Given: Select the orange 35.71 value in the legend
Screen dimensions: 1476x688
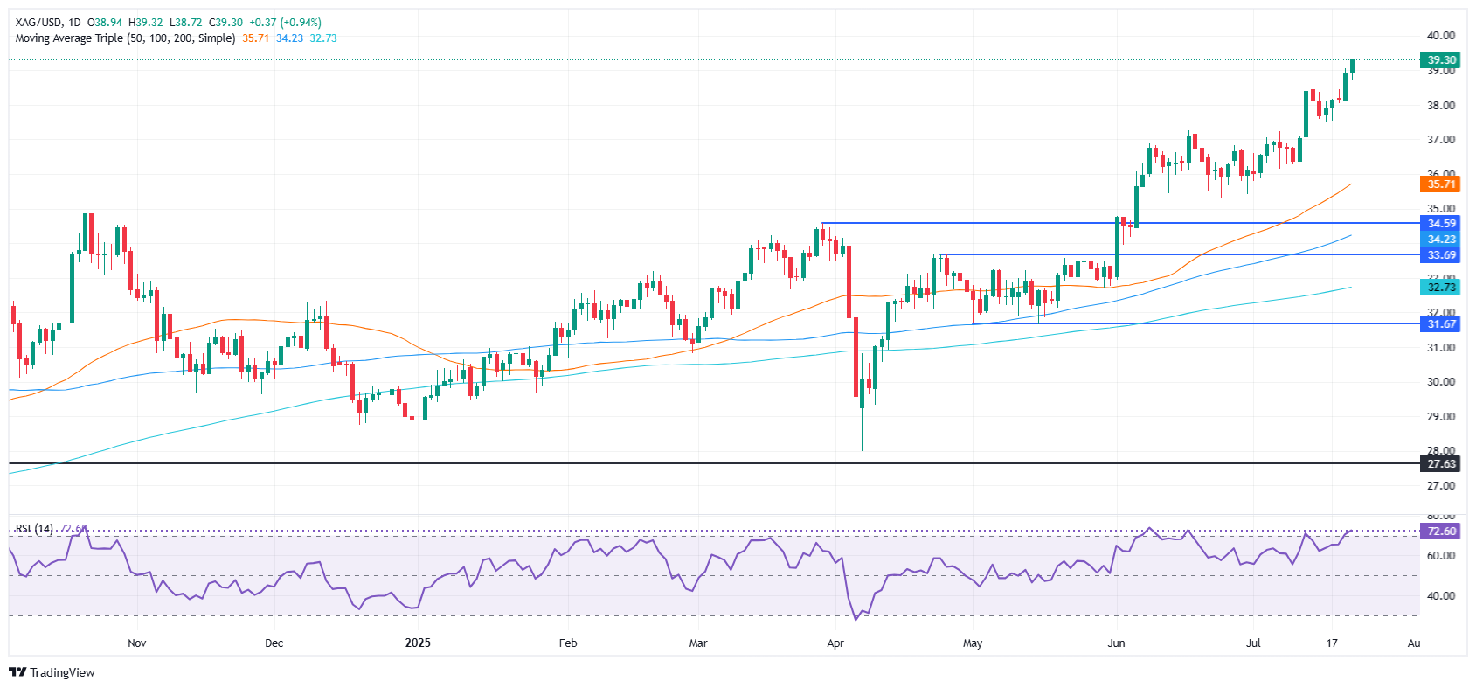Looking at the screenshot, I should point(256,38).
